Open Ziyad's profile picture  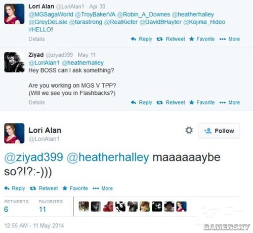click(x=14, y=62)
